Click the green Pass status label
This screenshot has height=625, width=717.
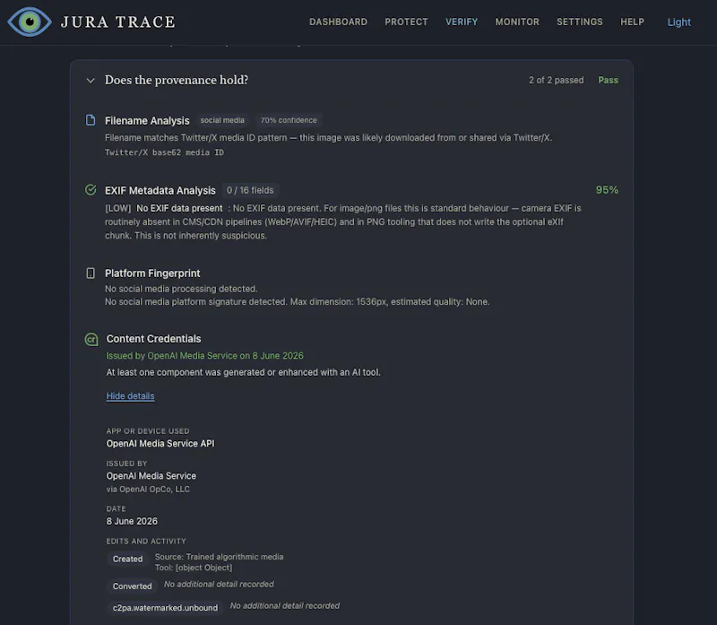pyautogui.click(x=609, y=80)
